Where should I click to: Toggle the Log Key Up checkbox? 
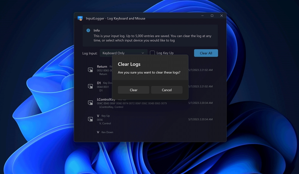coord(152,53)
